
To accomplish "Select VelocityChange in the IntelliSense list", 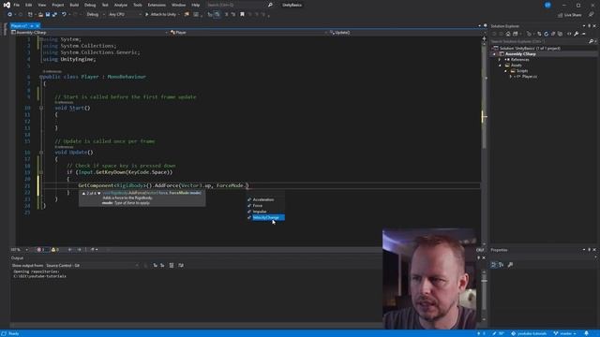I will [265, 217].
